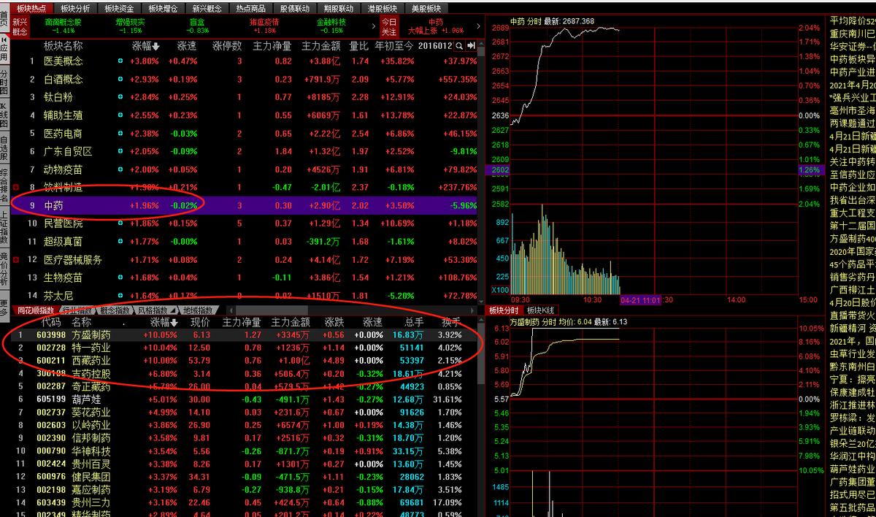This screenshot has width=876, height=517.
Task: Click the cyan dot icon beside 生物疫苗
Action: point(120,277)
